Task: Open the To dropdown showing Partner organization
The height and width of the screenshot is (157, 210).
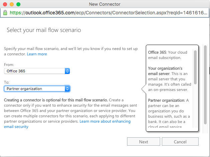Action: point(37,89)
